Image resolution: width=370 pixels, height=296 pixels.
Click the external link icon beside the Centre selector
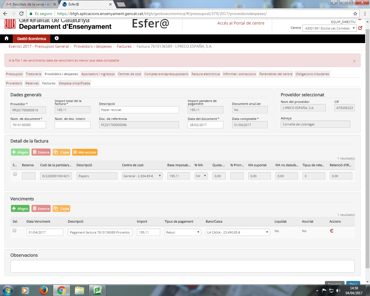pos(360,28)
